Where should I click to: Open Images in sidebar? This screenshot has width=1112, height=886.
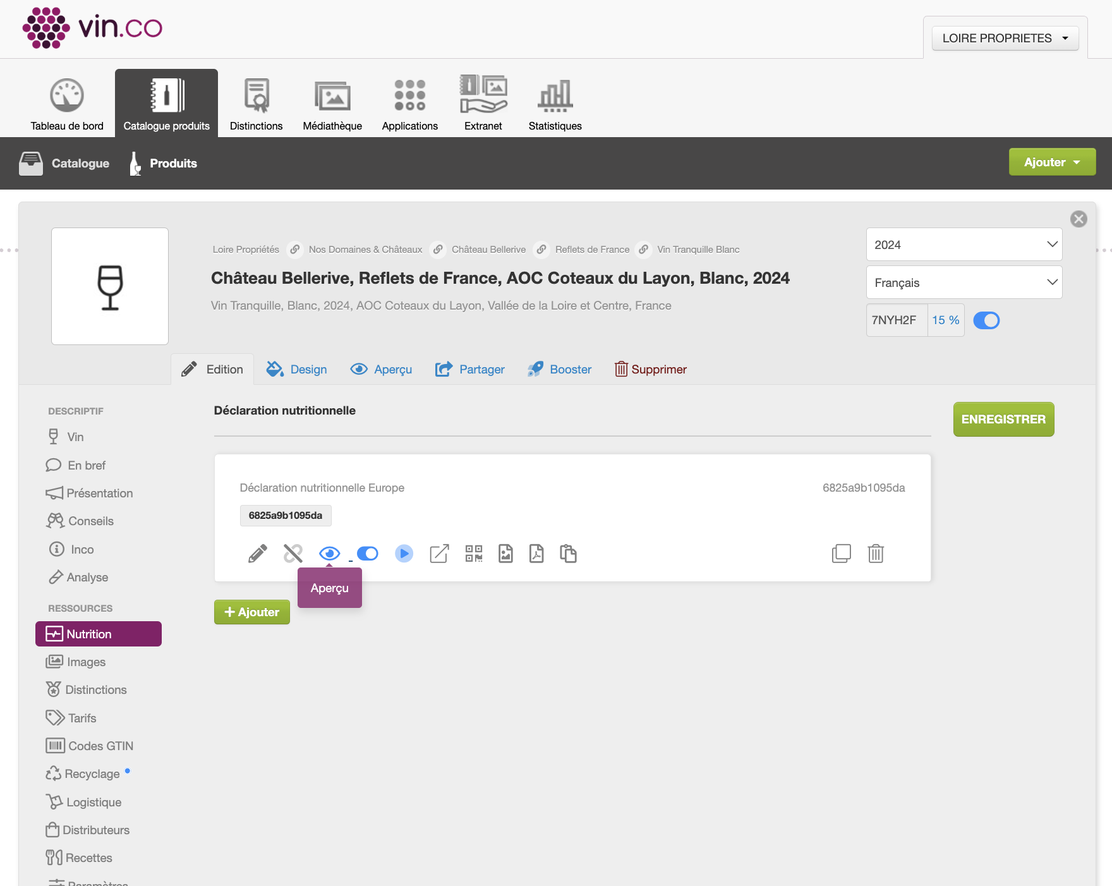(x=75, y=662)
